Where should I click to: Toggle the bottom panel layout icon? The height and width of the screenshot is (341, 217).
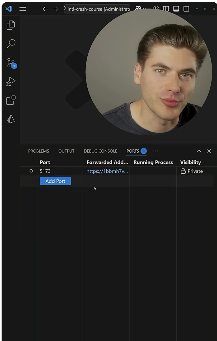(x=176, y=9)
